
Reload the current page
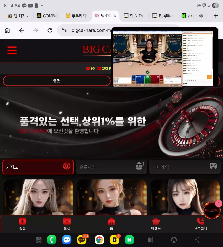pyautogui.click(x=50, y=30)
